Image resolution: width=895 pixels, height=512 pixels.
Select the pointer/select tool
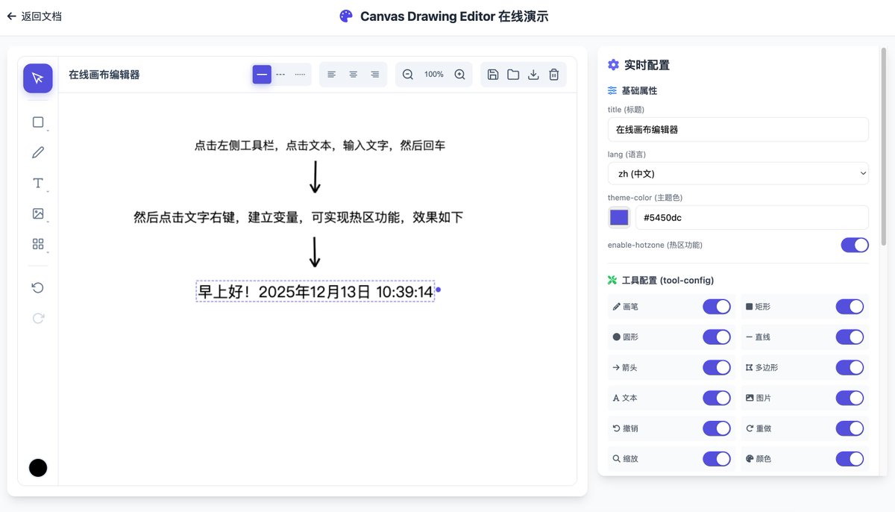point(38,78)
